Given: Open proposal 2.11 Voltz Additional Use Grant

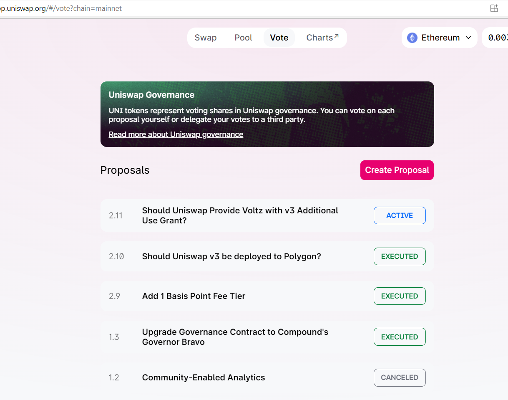Looking at the screenshot, I should click(x=267, y=215).
